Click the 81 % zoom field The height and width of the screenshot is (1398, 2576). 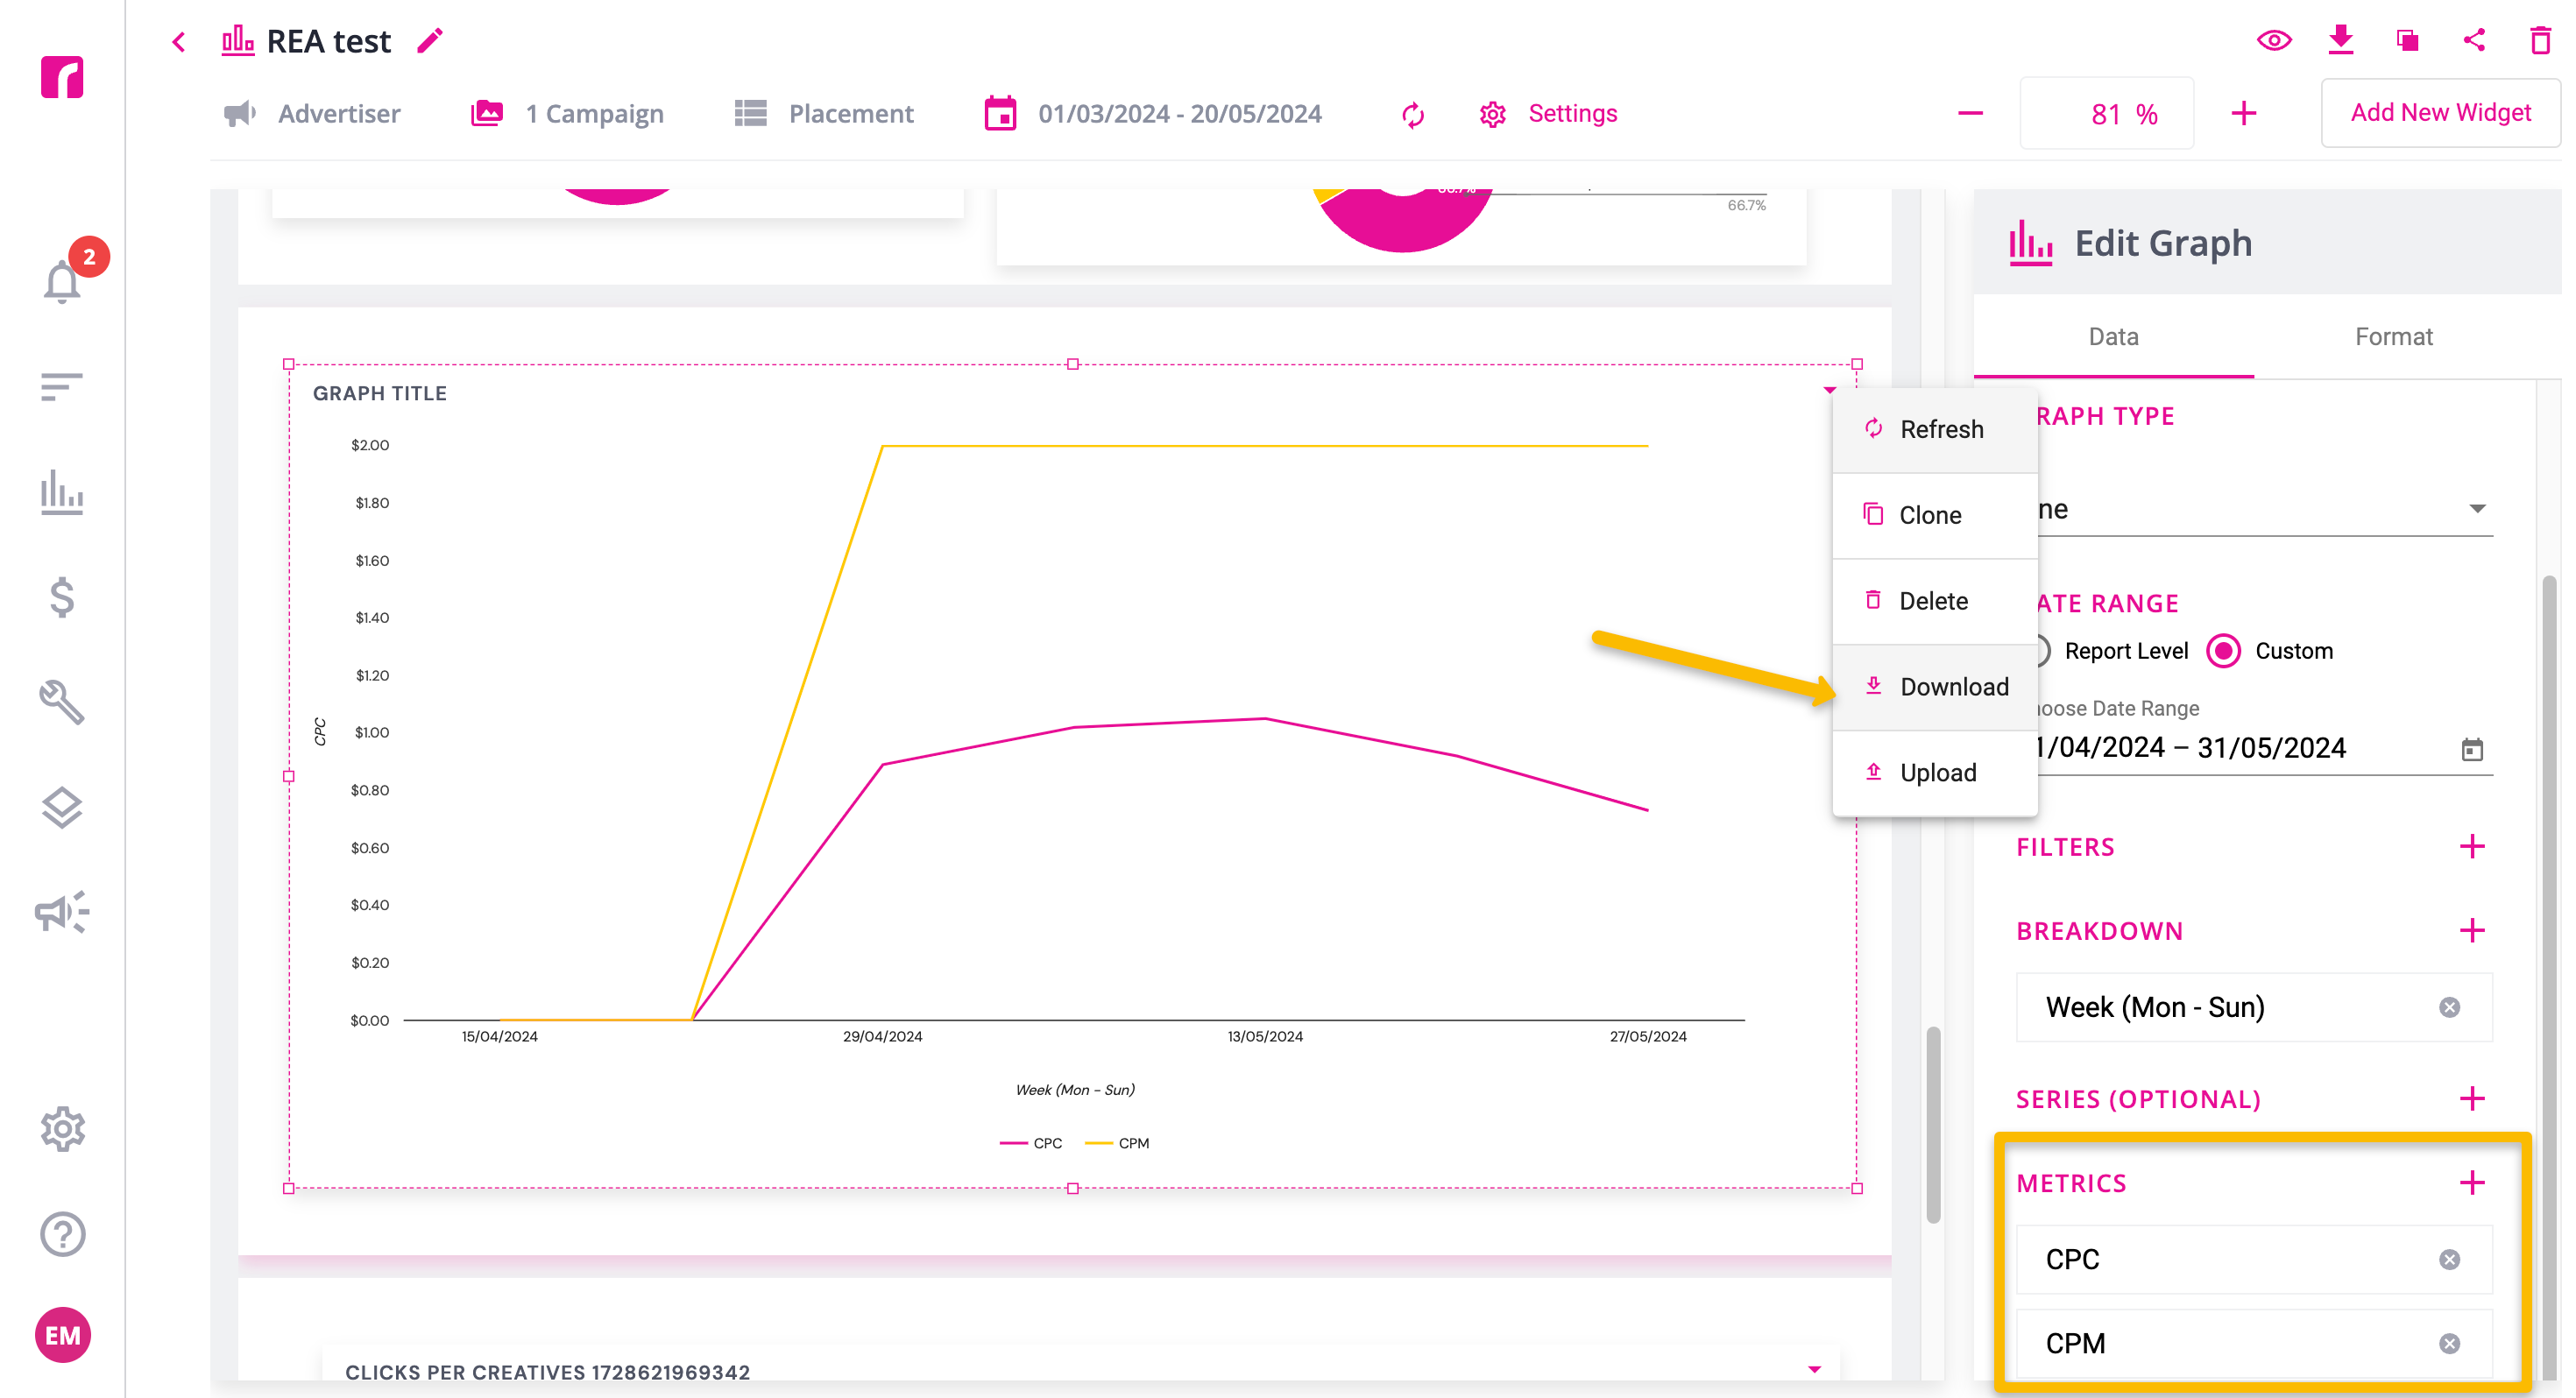(x=2108, y=113)
